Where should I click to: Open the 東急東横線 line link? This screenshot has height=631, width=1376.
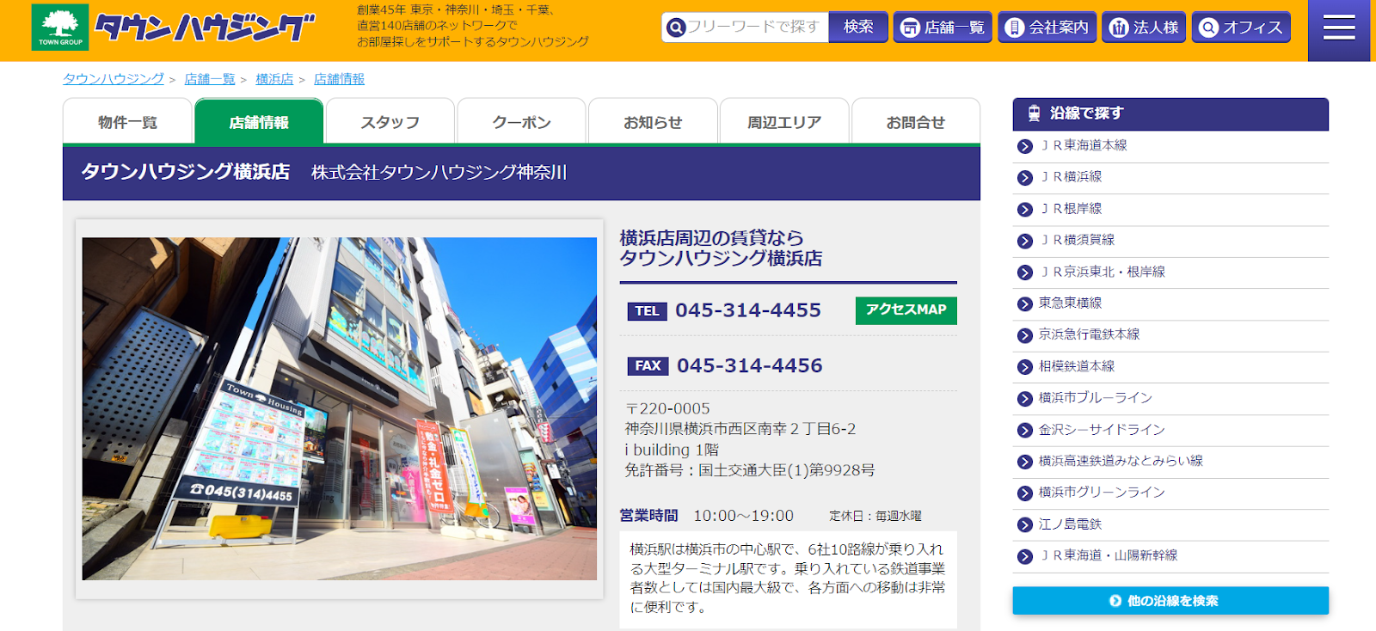[x=1070, y=303]
